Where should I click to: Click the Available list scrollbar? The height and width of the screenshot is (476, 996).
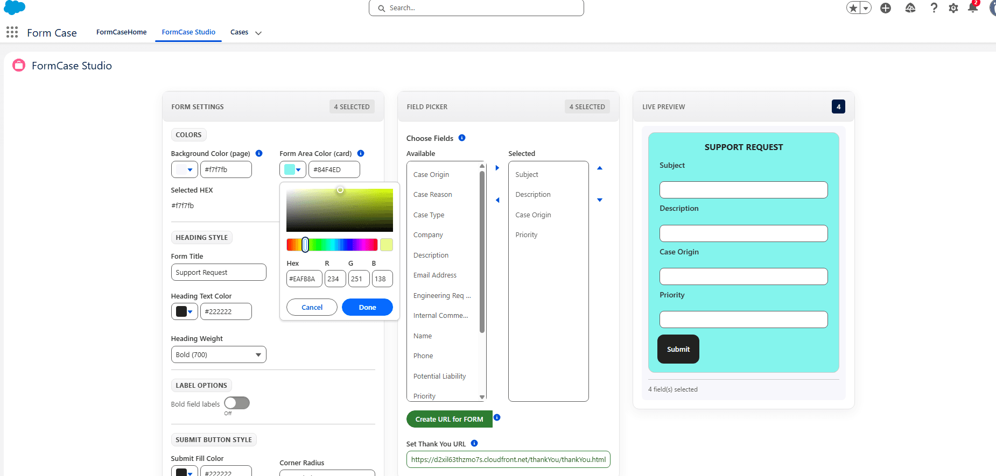tap(482, 252)
